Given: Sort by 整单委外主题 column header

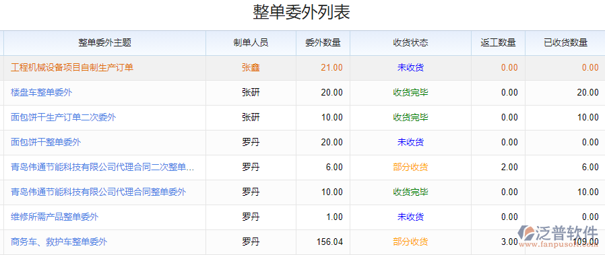Looking at the screenshot, I should [x=105, y=43].
